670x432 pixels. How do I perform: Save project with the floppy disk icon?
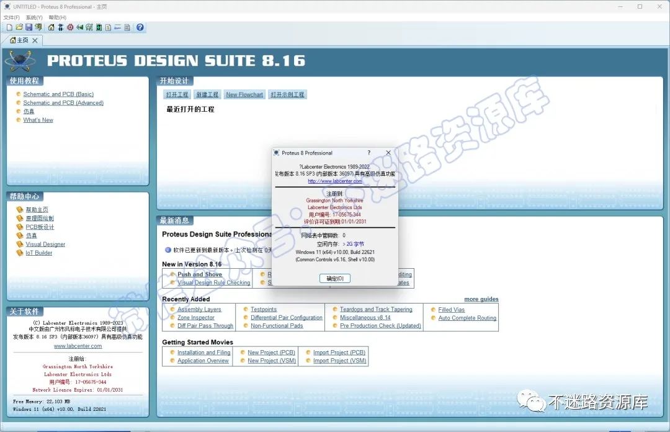29,27
